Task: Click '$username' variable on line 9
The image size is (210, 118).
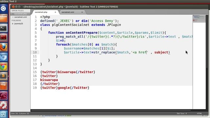Action: pyautogui.click(x=73, y=49)
